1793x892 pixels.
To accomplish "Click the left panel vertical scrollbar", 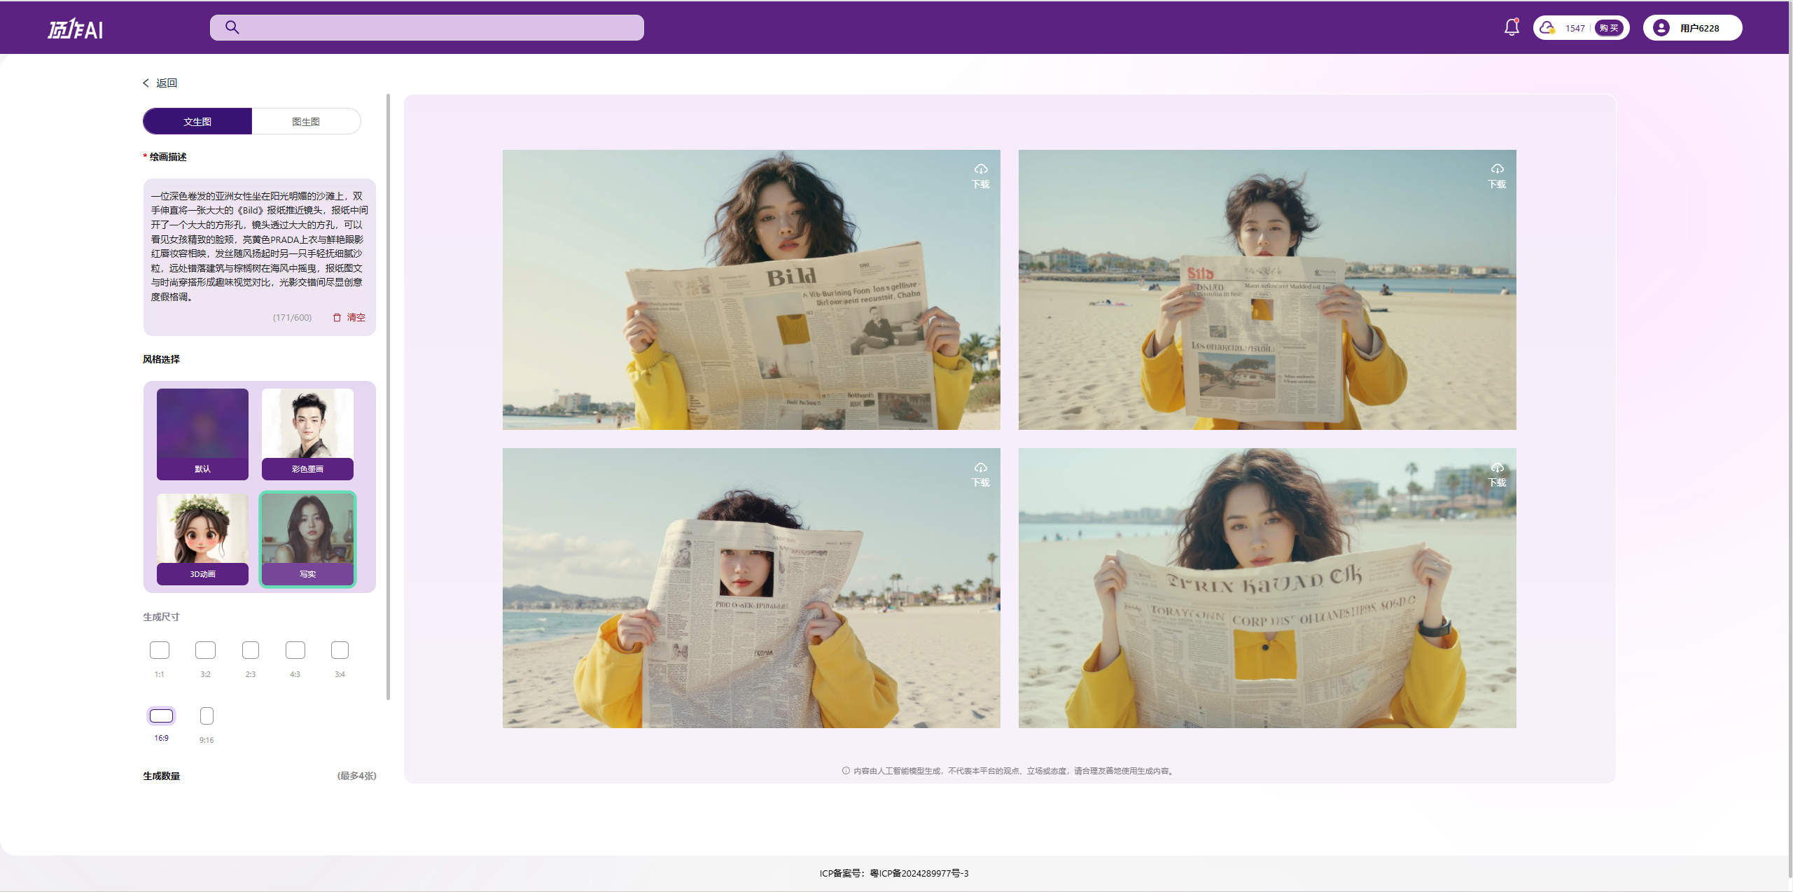I will click(388, 396).
